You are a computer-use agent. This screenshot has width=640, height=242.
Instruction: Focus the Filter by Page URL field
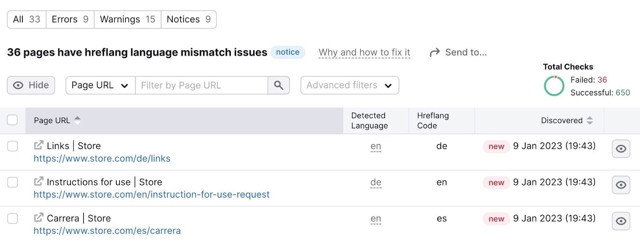201,85
